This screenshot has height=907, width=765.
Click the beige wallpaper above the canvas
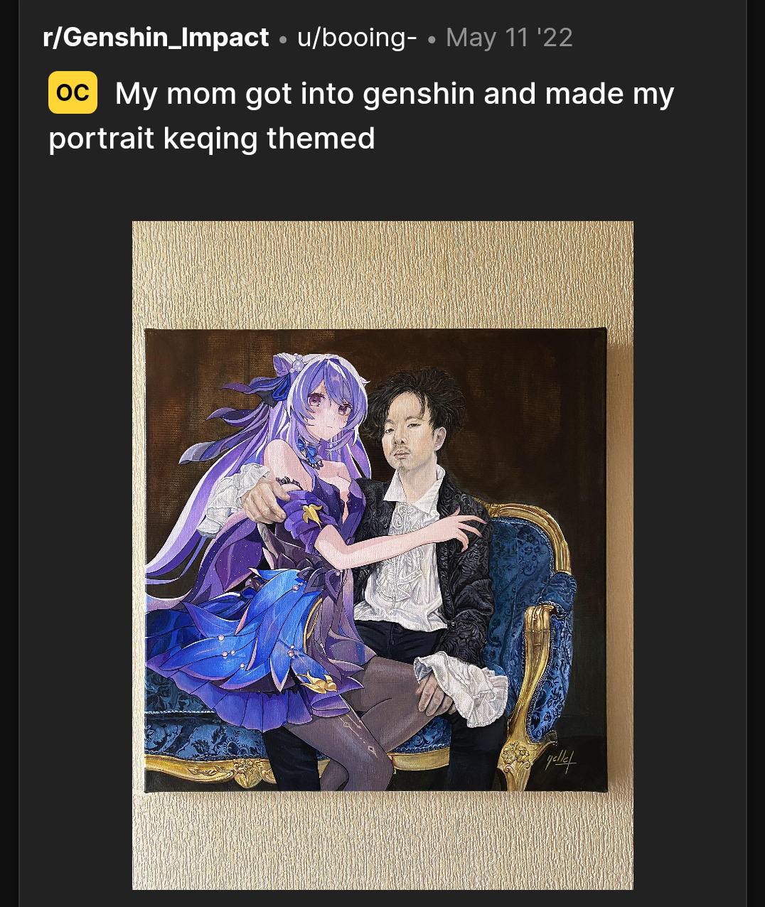click(382, 274)
